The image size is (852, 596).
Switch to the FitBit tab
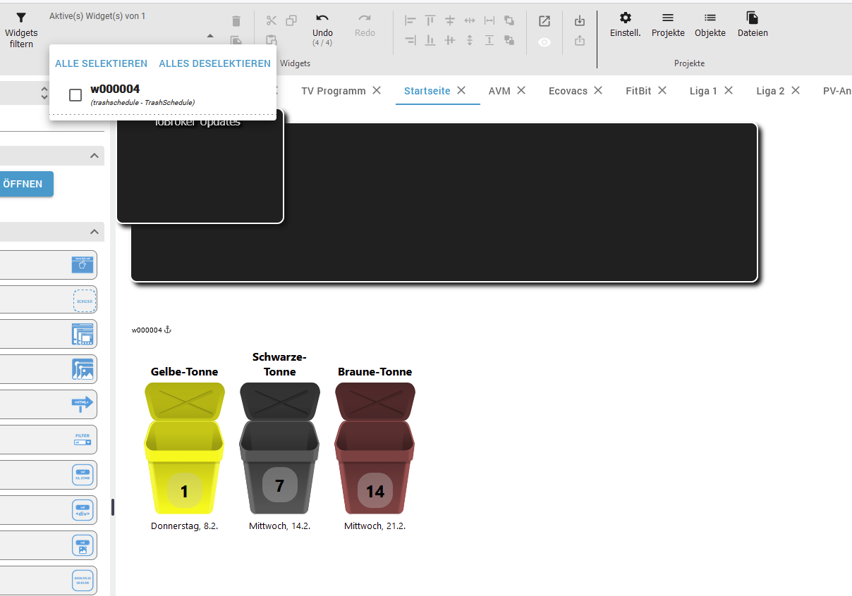point(638,91)
